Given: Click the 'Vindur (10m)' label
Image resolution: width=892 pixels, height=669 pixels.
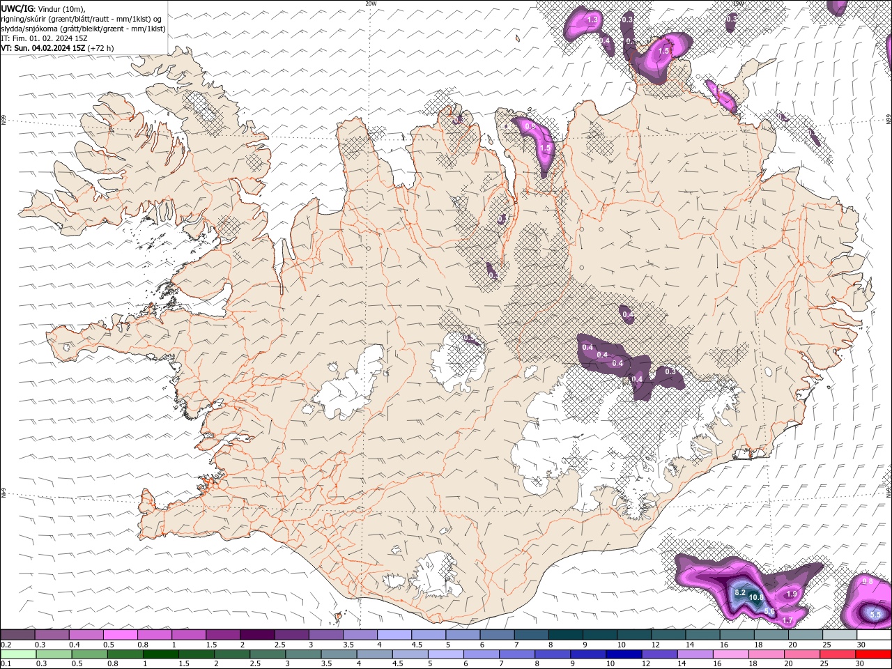Looking at the screenshot, I should coord(62,8).
